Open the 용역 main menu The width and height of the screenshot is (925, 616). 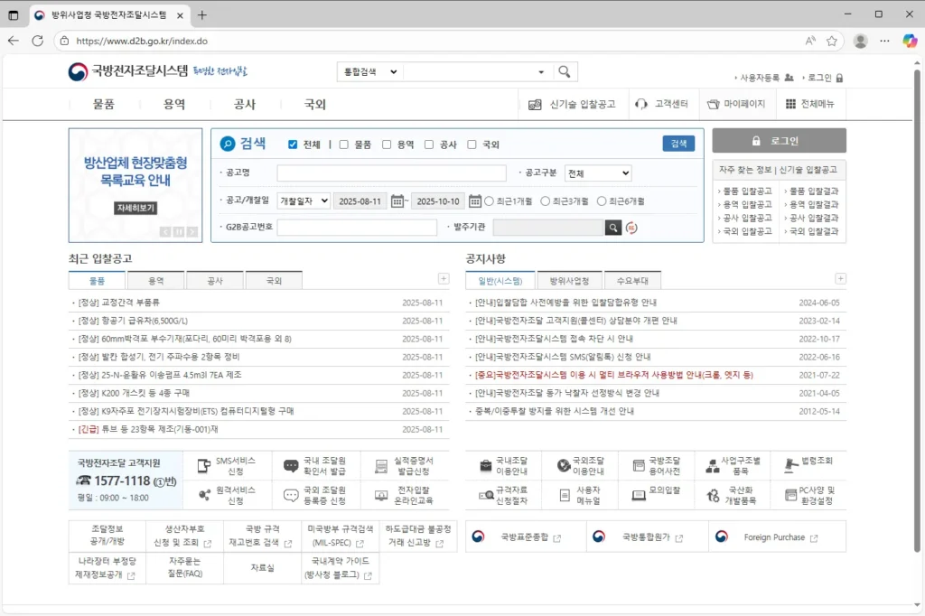click(x=174, y=105)
